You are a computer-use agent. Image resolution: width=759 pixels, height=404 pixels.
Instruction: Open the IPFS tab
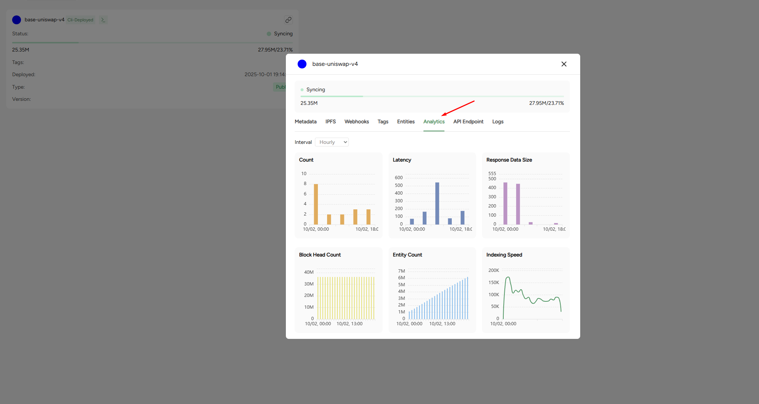[330, 122]
